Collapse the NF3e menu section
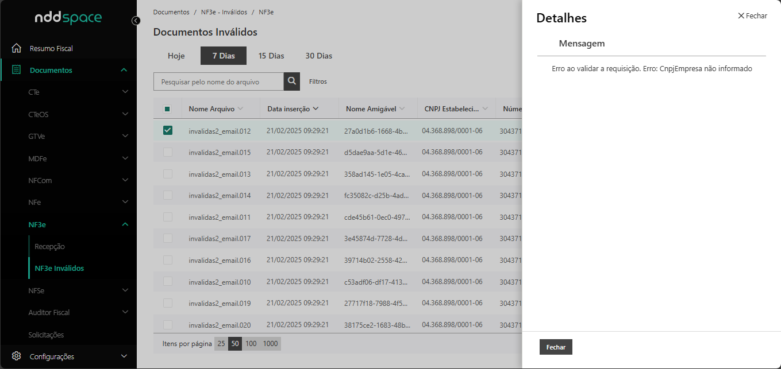781x369 pixels. tap(125, 224)
